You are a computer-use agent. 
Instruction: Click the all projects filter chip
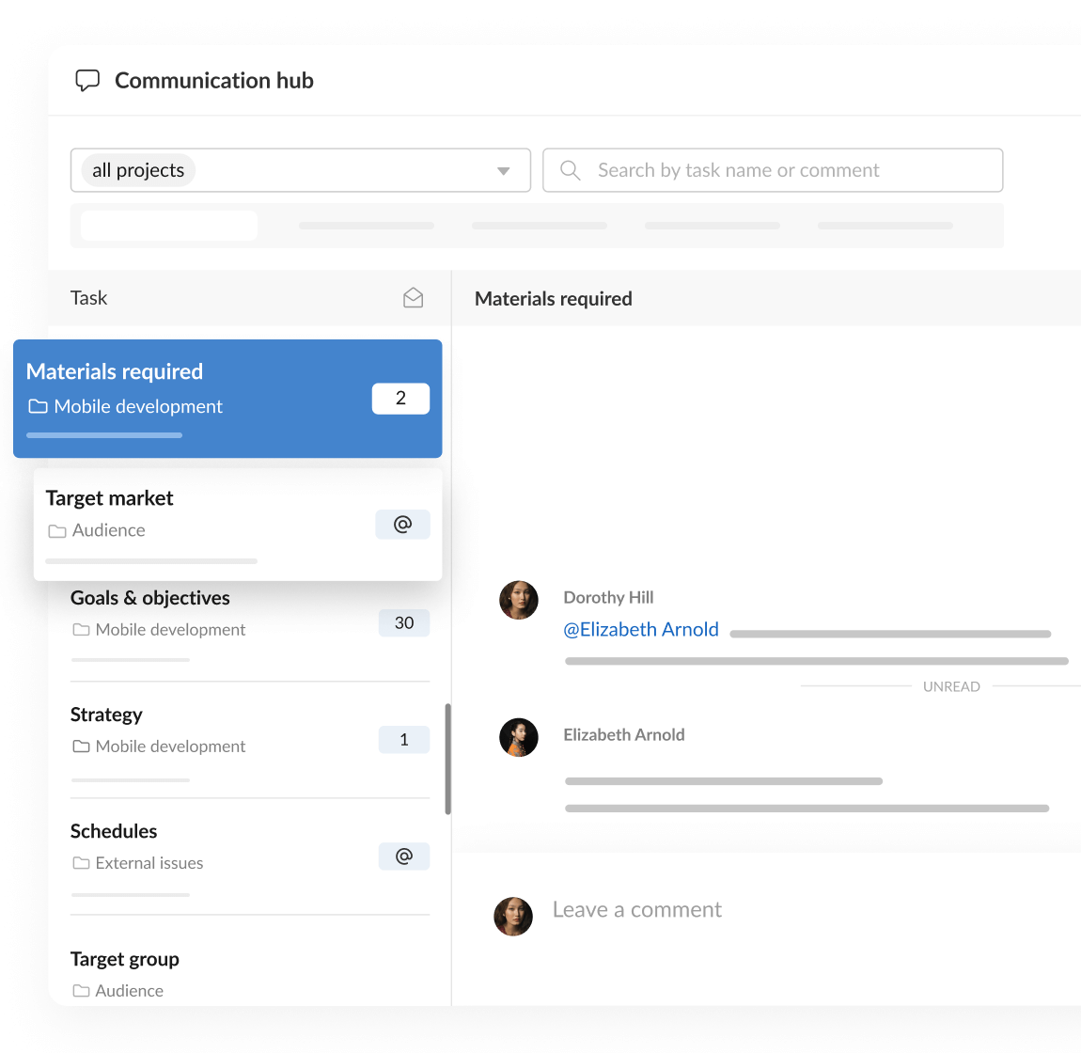click(137, 170)
